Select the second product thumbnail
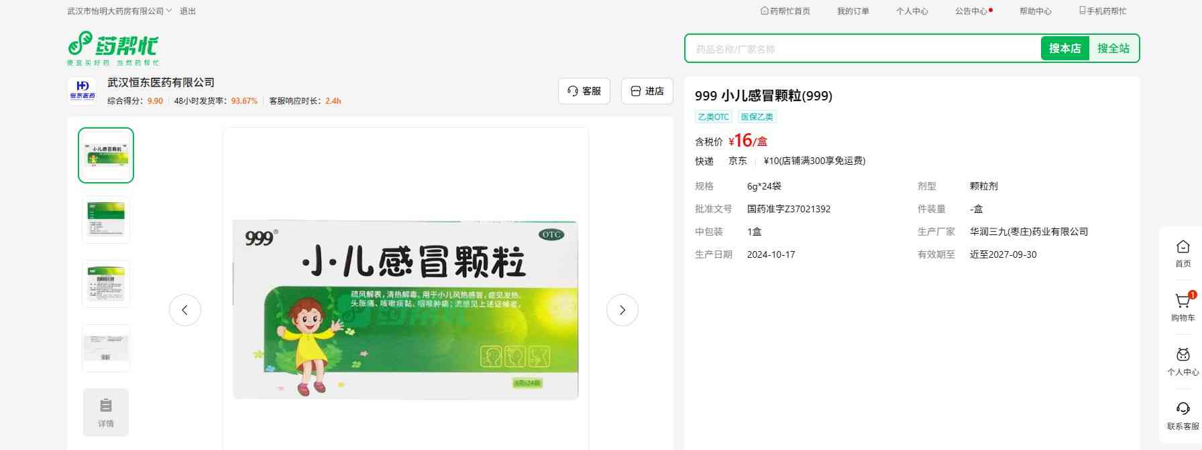 point(106,220)
